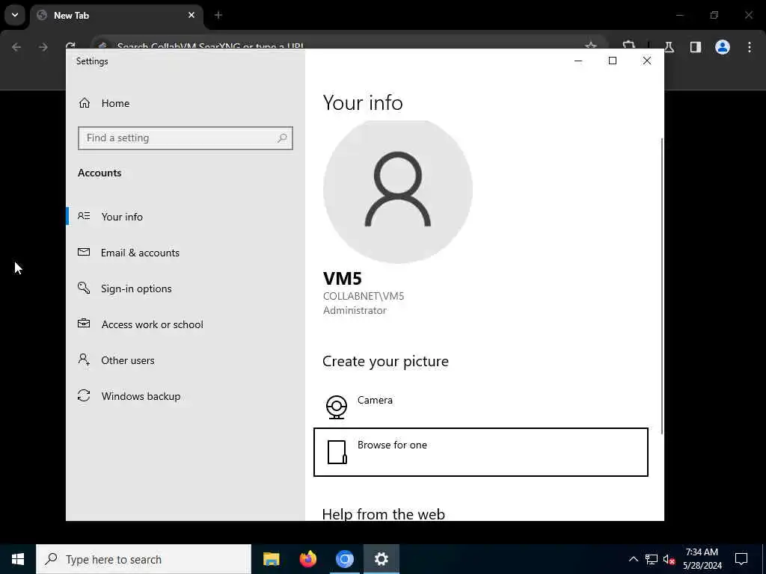Close the Settings window
This screenshot has height=574, width=766.
click(647, 61)
